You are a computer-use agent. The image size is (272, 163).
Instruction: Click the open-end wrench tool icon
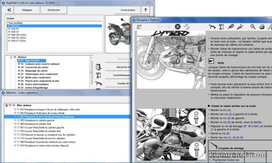point(240,27)
